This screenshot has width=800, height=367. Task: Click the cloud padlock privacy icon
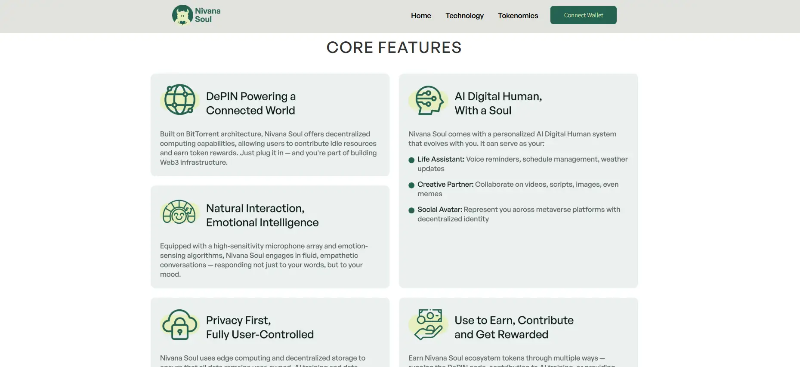[x=180, y=325]
